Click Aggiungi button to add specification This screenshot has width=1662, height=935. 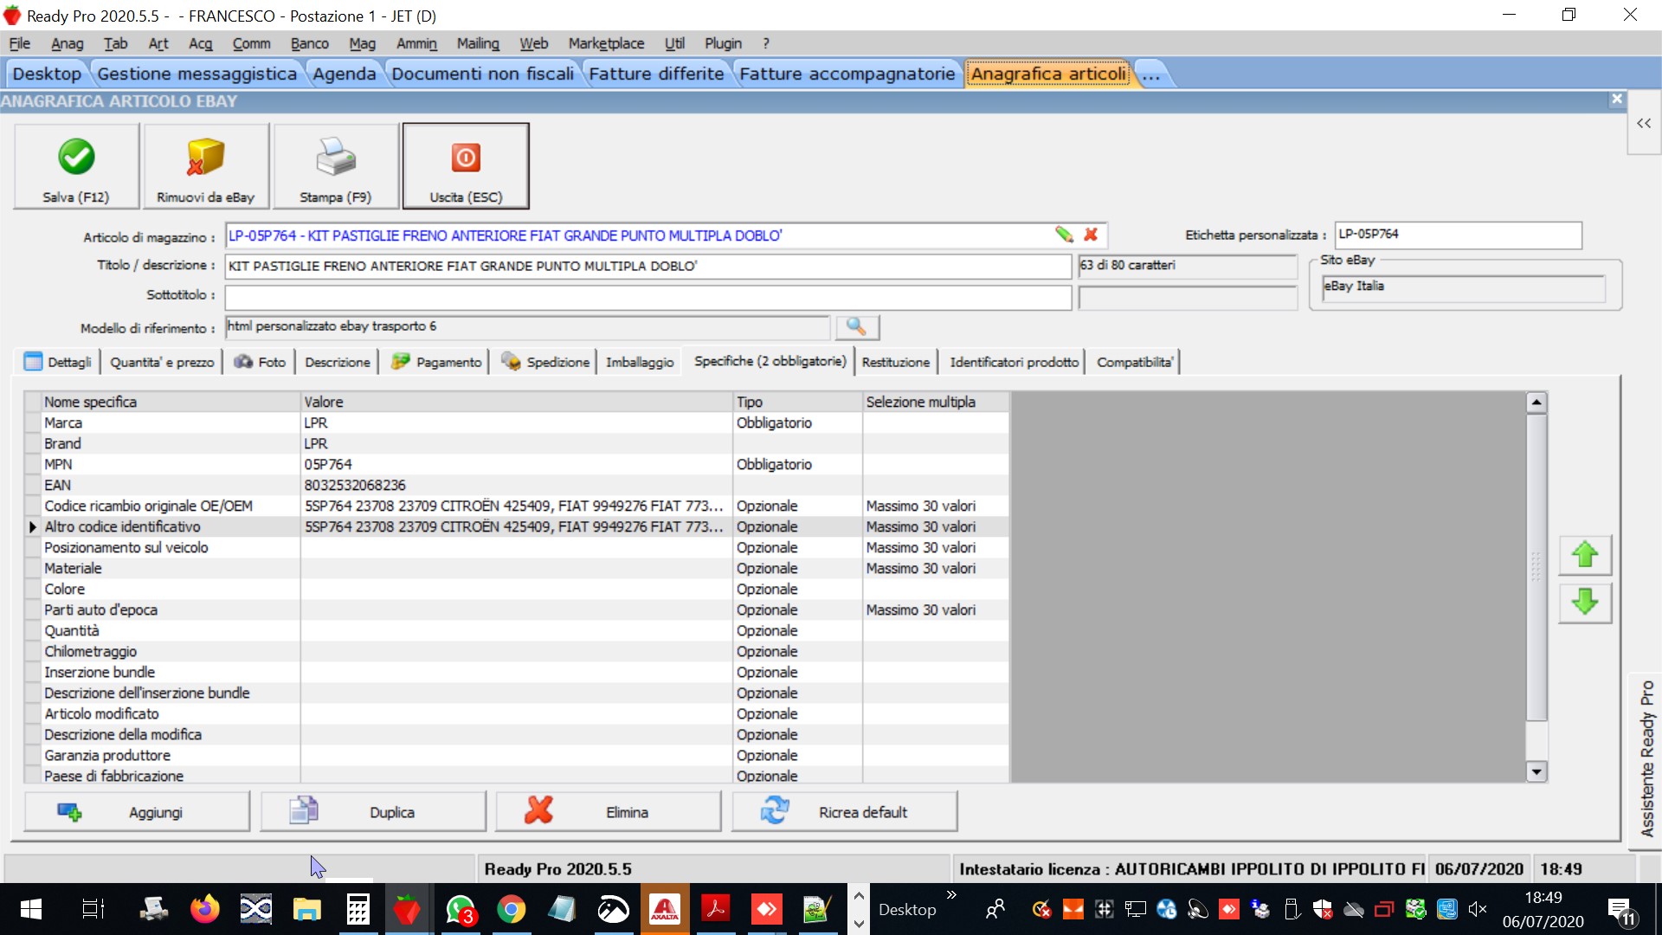pos(137,812)
